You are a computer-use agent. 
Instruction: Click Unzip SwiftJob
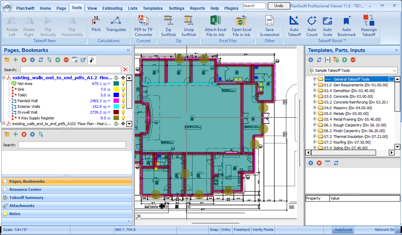coord(188,26)
